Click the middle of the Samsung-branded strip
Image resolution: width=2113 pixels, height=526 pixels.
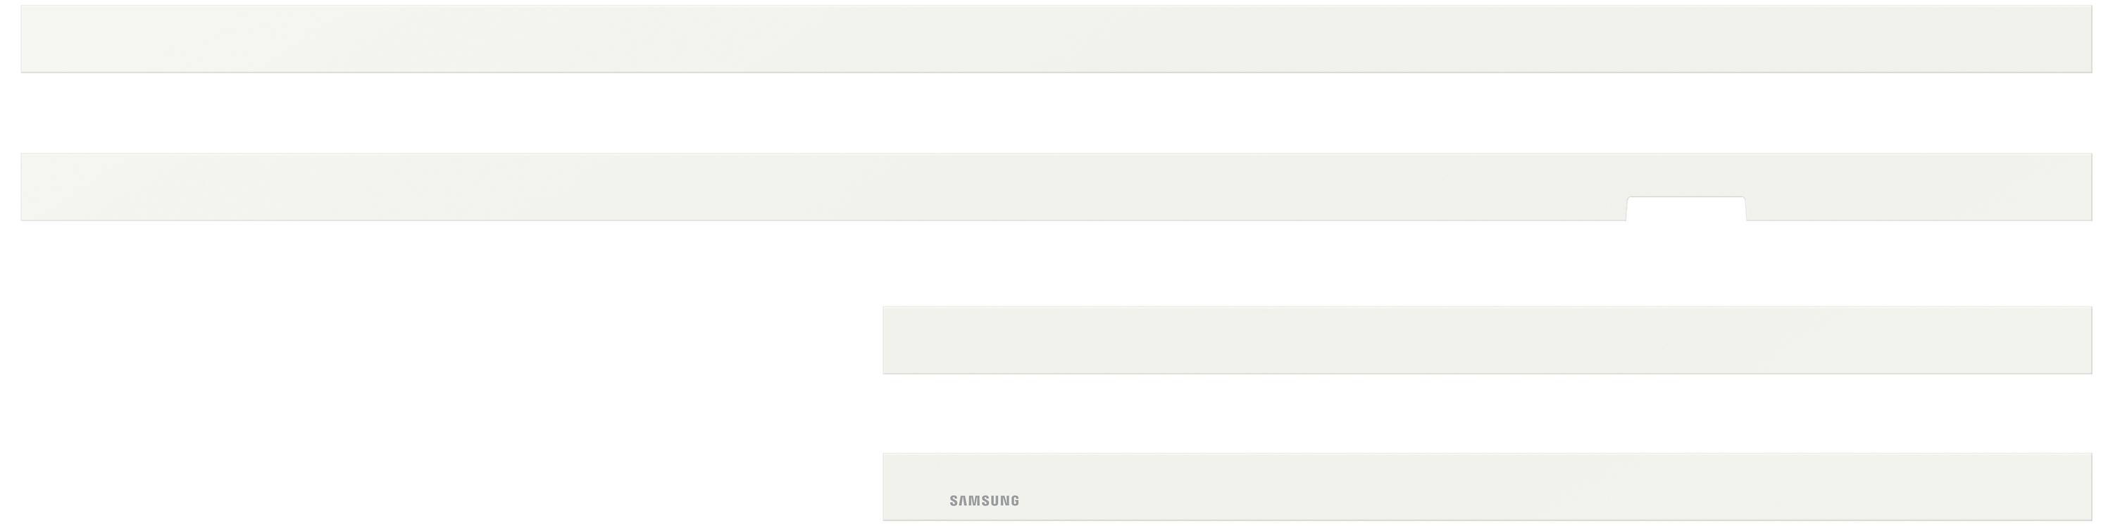(x=1487, y=487)
